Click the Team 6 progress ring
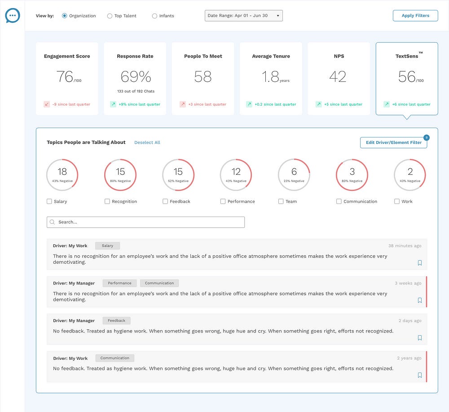 click(294, 175)
